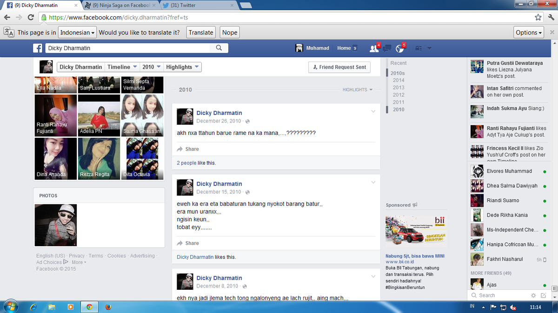Viewport: 558px width, 313px height.
Task: Open chat with Riandi Suarno
Action: click(x=508, y=200)
